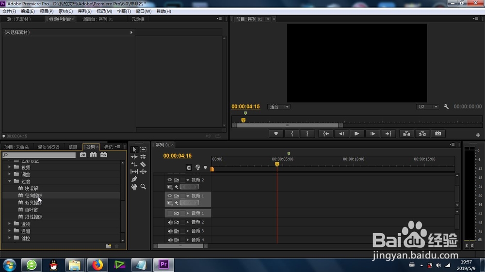Select the Rate Stretch tool
Image resolution: width=485 pixels, height=272 pixels.
pos(134,164)
